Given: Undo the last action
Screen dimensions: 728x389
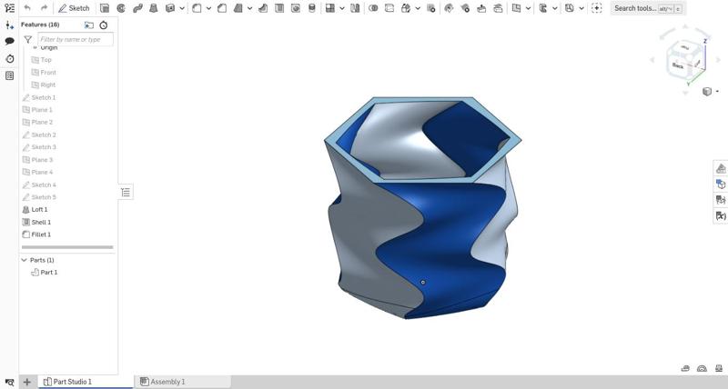Looking at the screenshot, I should (x=27, y=8).
